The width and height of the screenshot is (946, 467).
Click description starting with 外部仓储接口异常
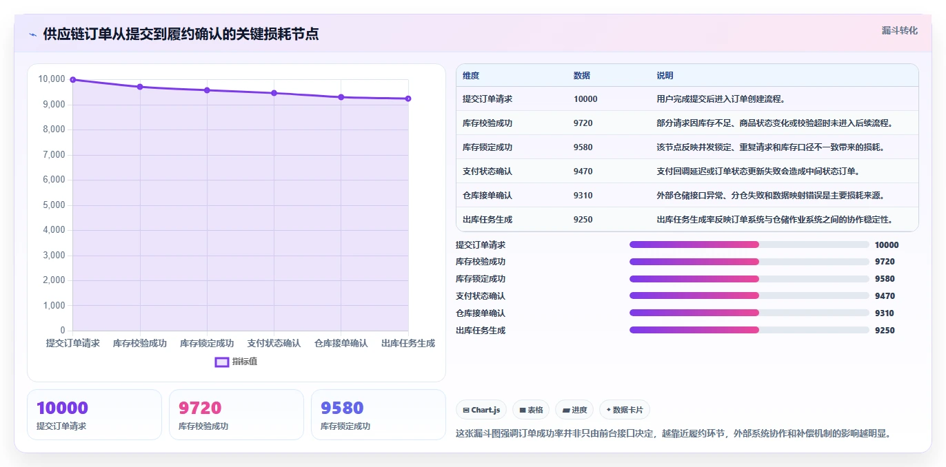click(771, 196)
